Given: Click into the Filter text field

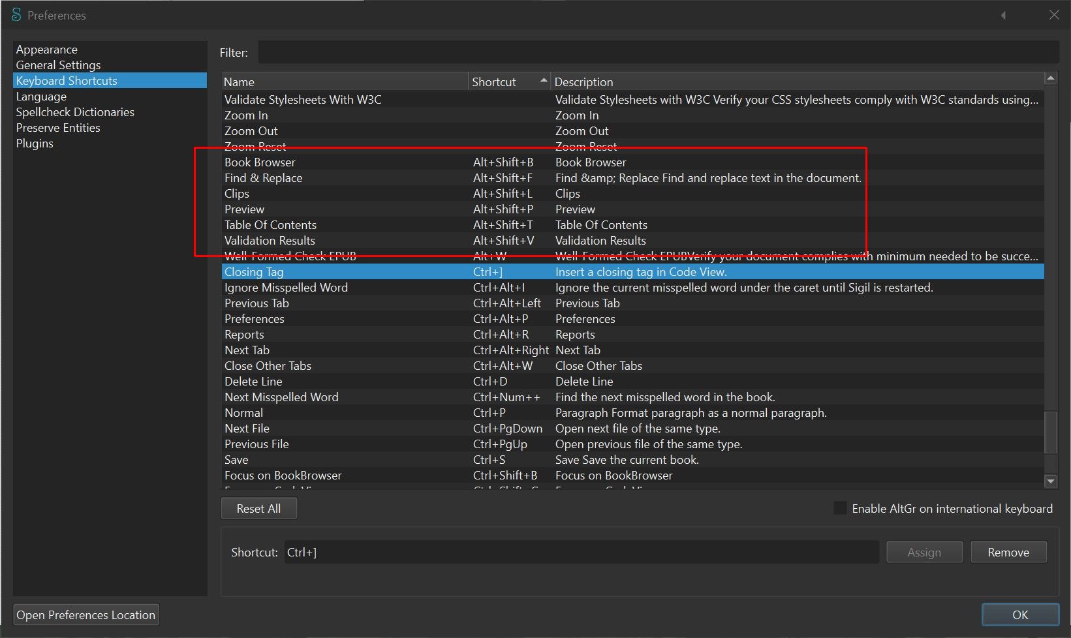Looking at the screenshot, I should (658, 53).
